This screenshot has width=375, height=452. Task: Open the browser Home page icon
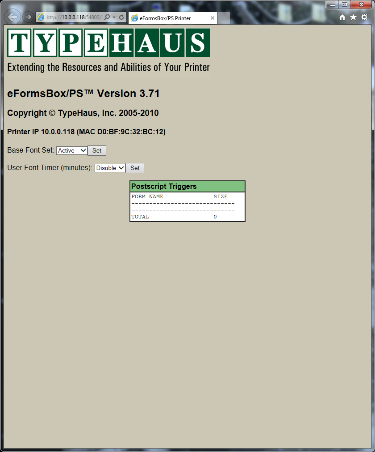pyautogui.click(x=342, y=17)
